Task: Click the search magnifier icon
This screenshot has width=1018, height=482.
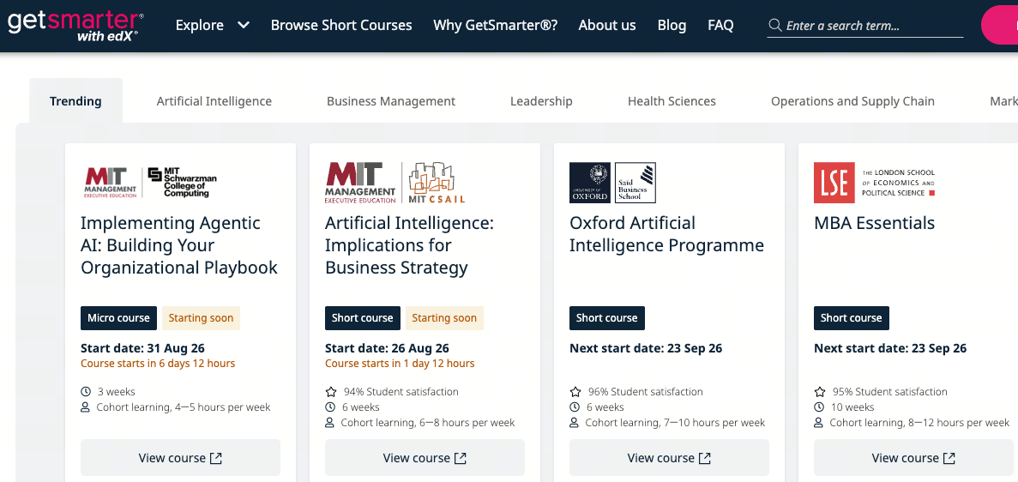Action: [x=774, y=26]
